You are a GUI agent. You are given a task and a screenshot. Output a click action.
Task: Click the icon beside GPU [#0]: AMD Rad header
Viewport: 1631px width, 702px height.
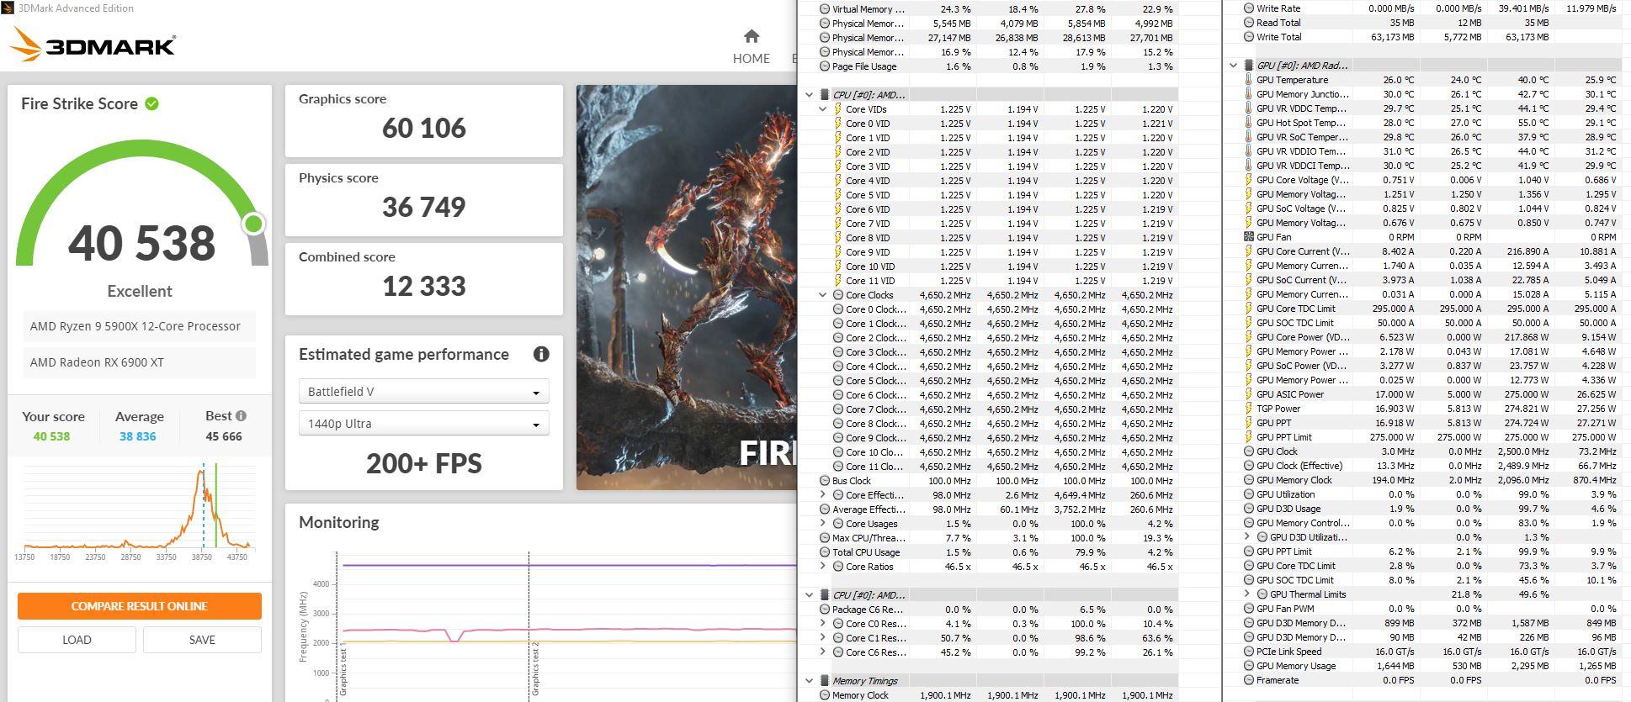click(x=1249, y=66)
